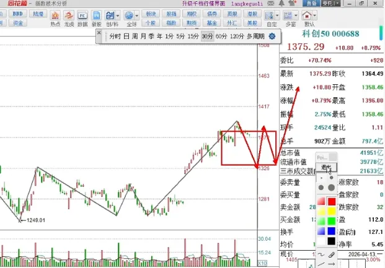Switch to 月 monthly period

click(143, 37)
